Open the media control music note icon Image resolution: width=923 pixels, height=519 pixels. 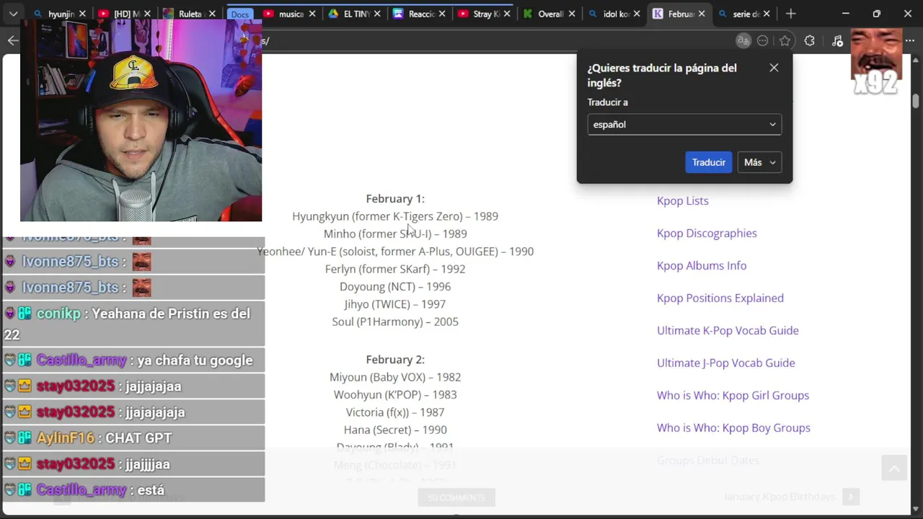tap(836, 41)
